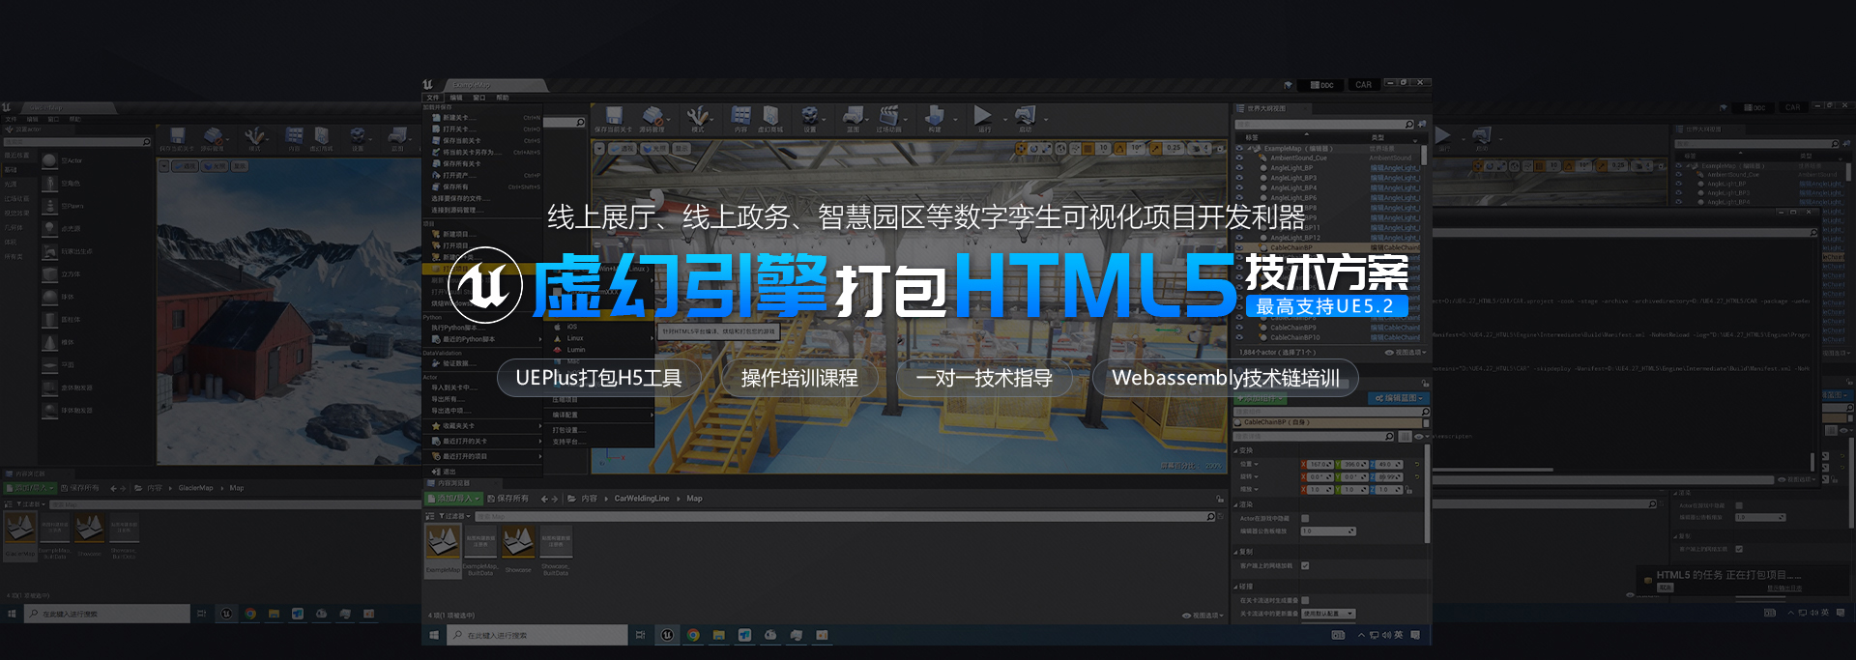Viewport: 1856px width, 660px height.
Task: Toggle eye visibility for AmbientSound_Cue
Action: tap(1240, 158)
